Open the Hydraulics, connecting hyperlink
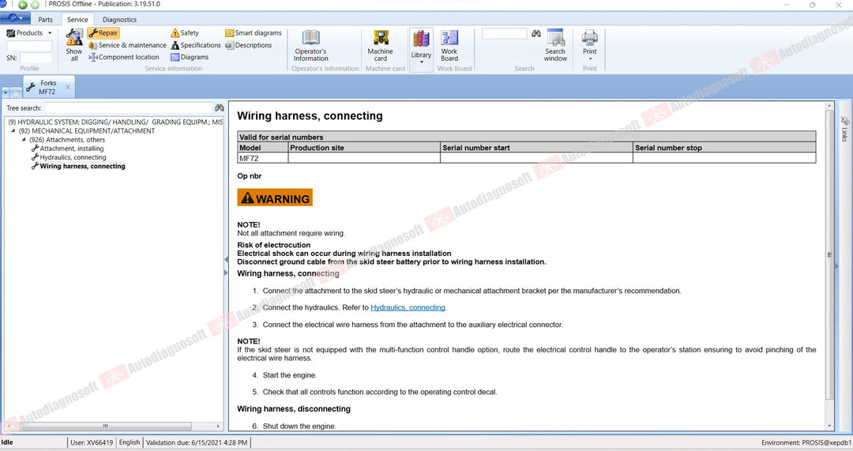This screenshot has width=853, height=451. pos(408,307)
